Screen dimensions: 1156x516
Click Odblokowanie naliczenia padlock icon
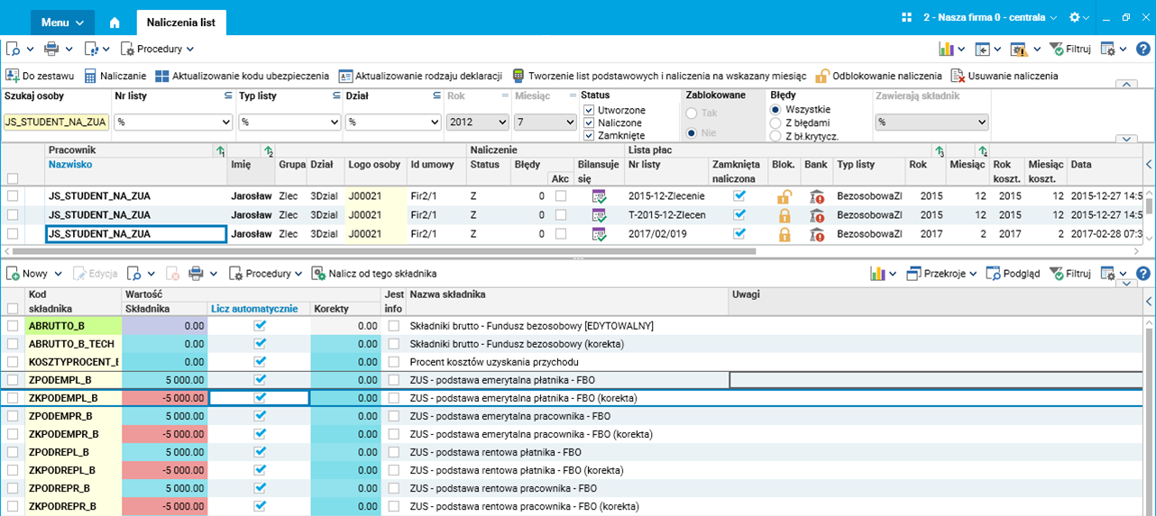(x=822, y=77)
